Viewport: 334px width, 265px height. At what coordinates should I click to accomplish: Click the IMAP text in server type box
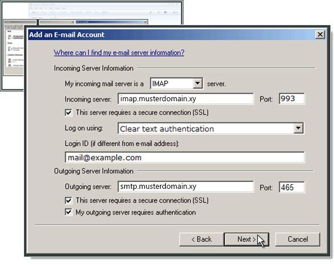[160, 84]
